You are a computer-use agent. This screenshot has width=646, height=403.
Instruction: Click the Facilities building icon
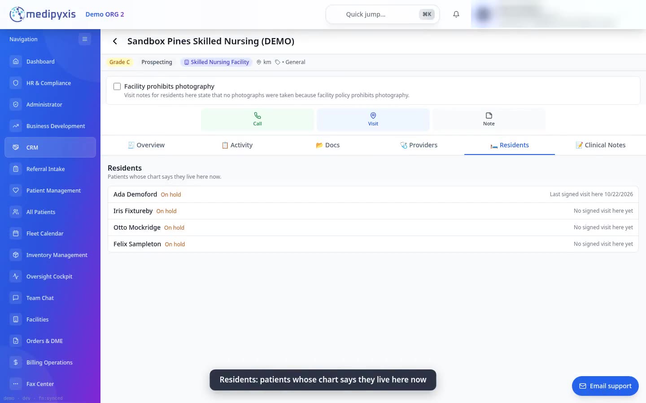(16, 319)
